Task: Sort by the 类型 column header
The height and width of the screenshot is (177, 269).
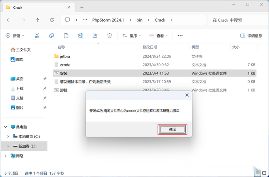Action: pos(195,47)
